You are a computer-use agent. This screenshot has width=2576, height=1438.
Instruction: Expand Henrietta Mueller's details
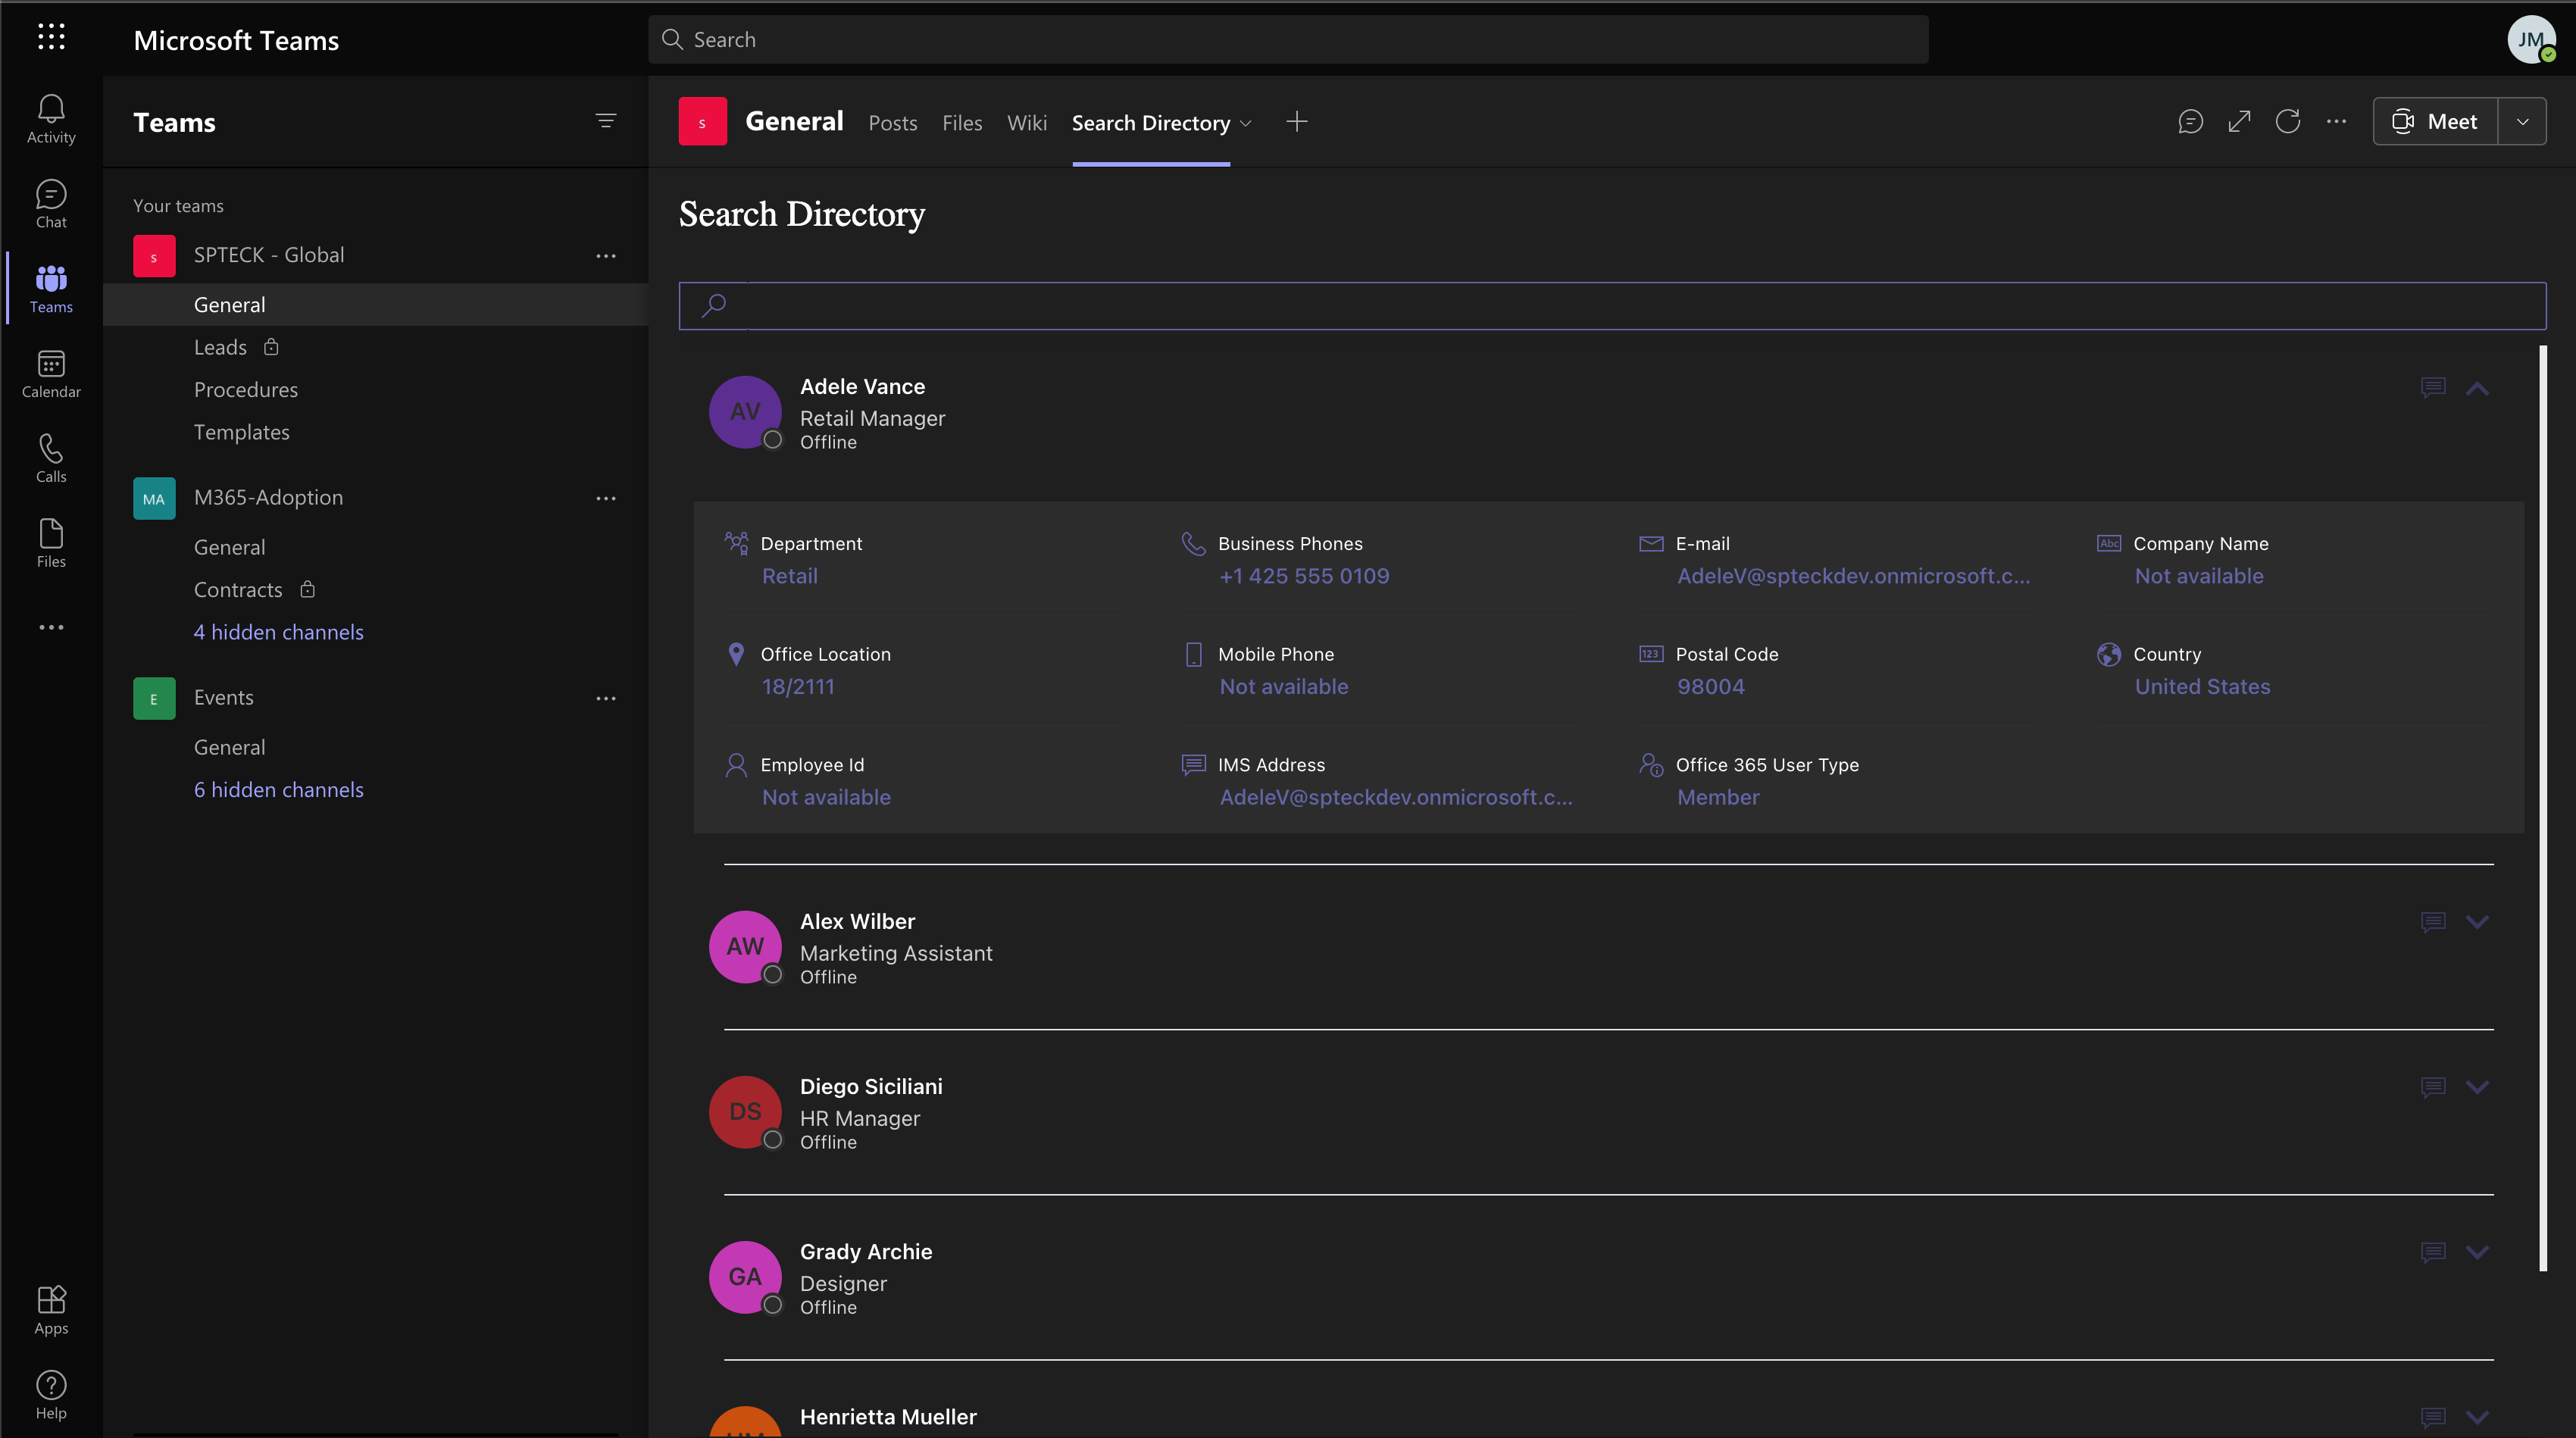[x=2477, y=1417]
